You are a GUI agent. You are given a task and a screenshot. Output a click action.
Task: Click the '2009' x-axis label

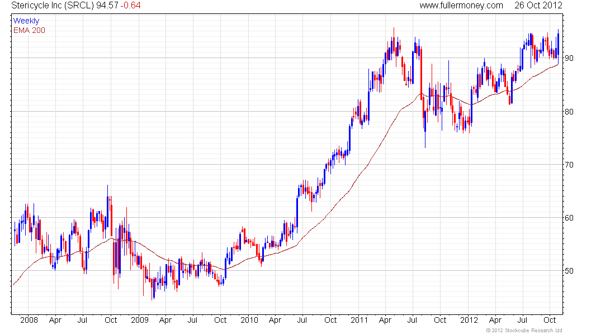click(x=140, y=320)
